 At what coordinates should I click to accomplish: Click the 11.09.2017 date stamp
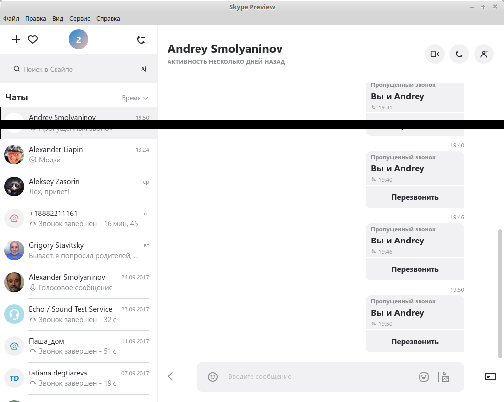(x=135, y=341)
